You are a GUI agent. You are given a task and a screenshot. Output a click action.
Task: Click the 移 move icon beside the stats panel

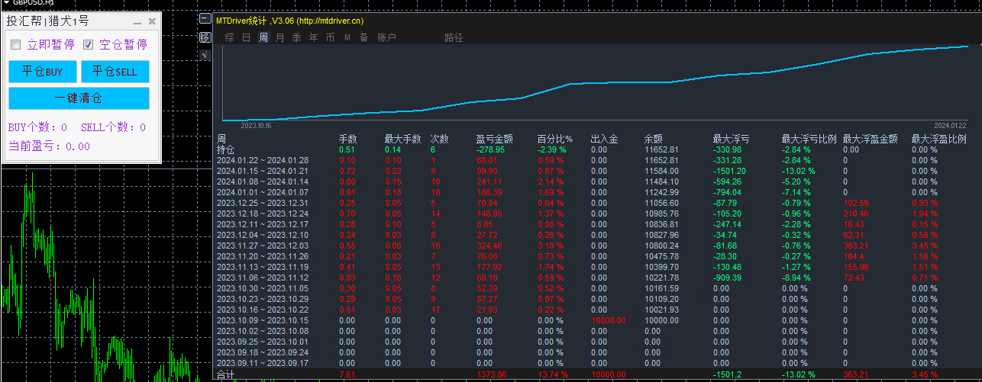coord(205,37)
